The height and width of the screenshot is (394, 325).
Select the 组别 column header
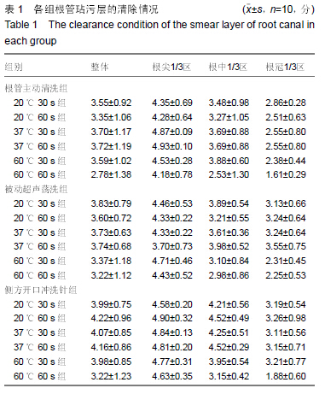coord(14,68)
